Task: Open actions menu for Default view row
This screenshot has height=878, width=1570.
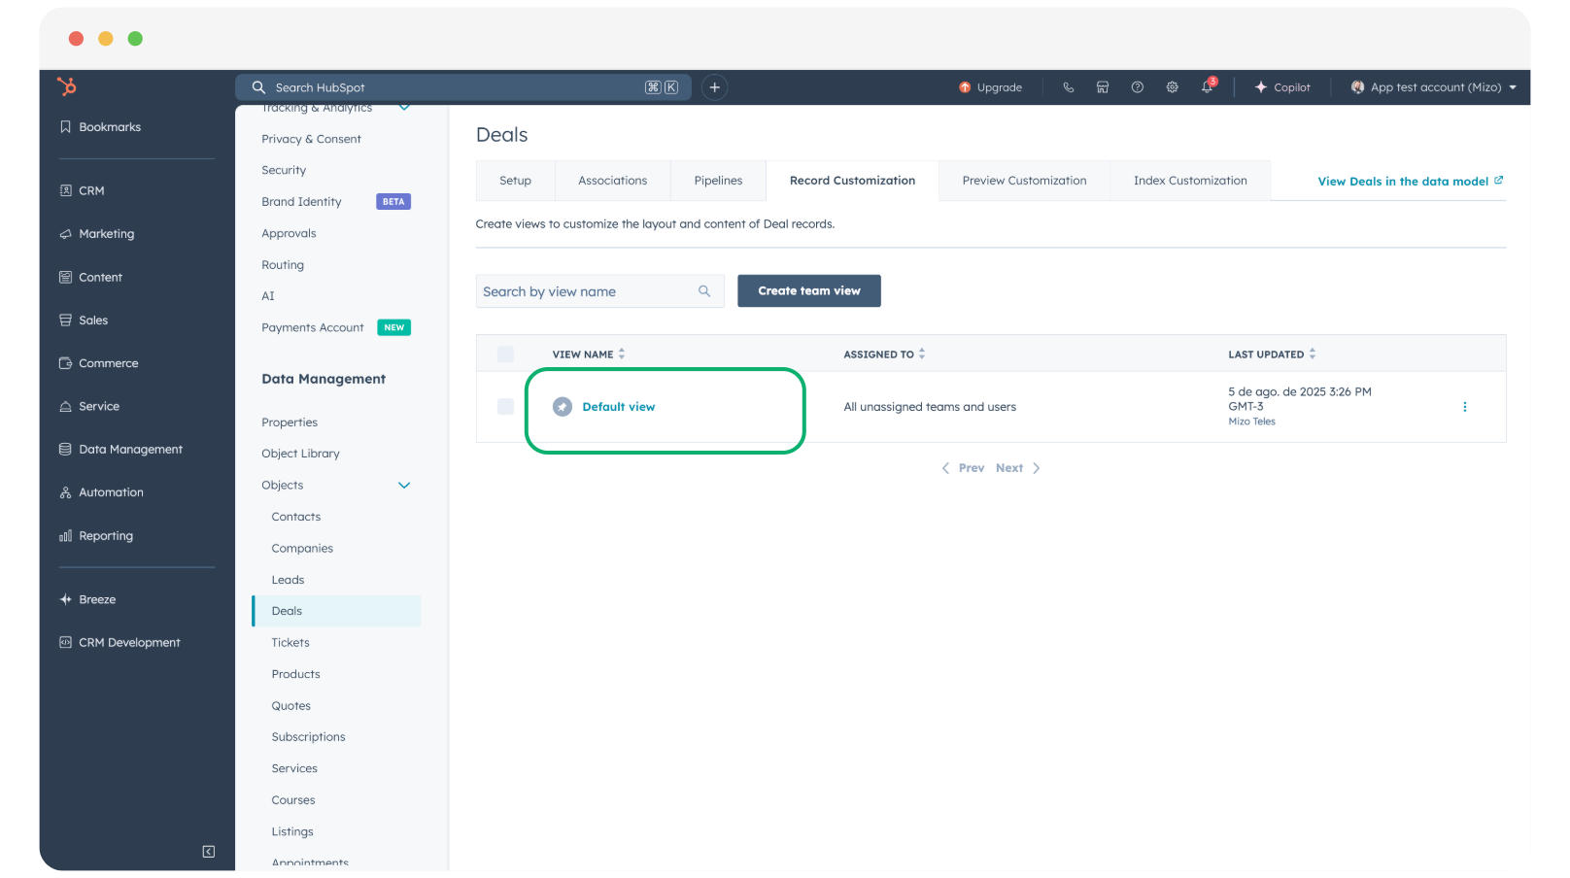Action: coord(1464,407)
